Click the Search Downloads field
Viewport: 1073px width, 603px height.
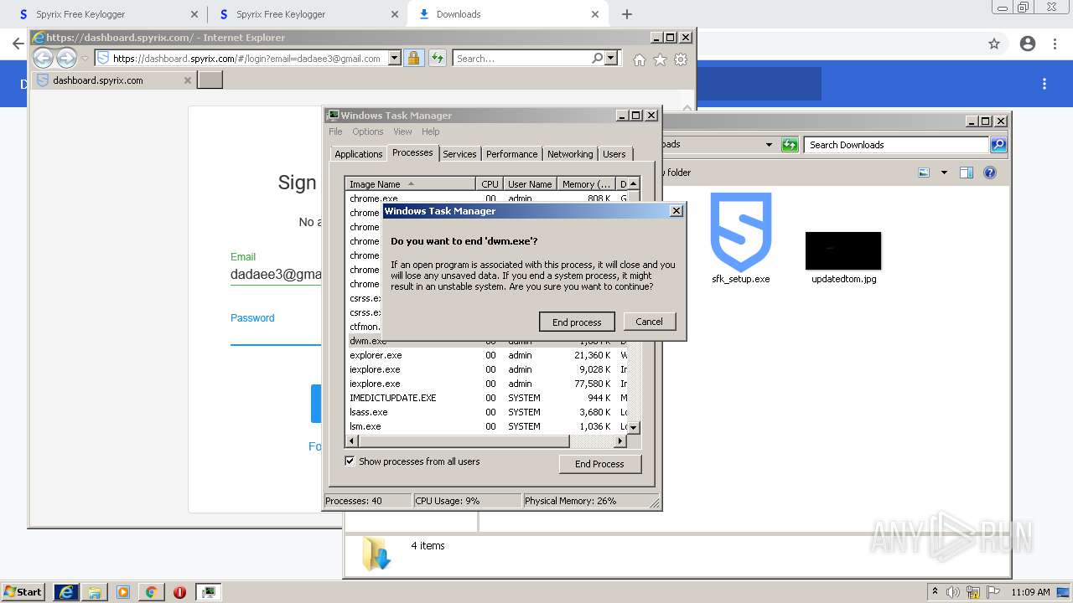(x=896, y=145)
